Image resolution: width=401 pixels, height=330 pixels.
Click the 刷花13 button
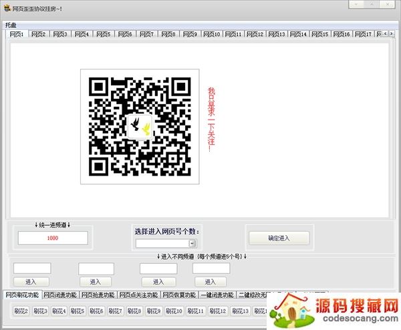pyautogui.click(x=241, y=311)
